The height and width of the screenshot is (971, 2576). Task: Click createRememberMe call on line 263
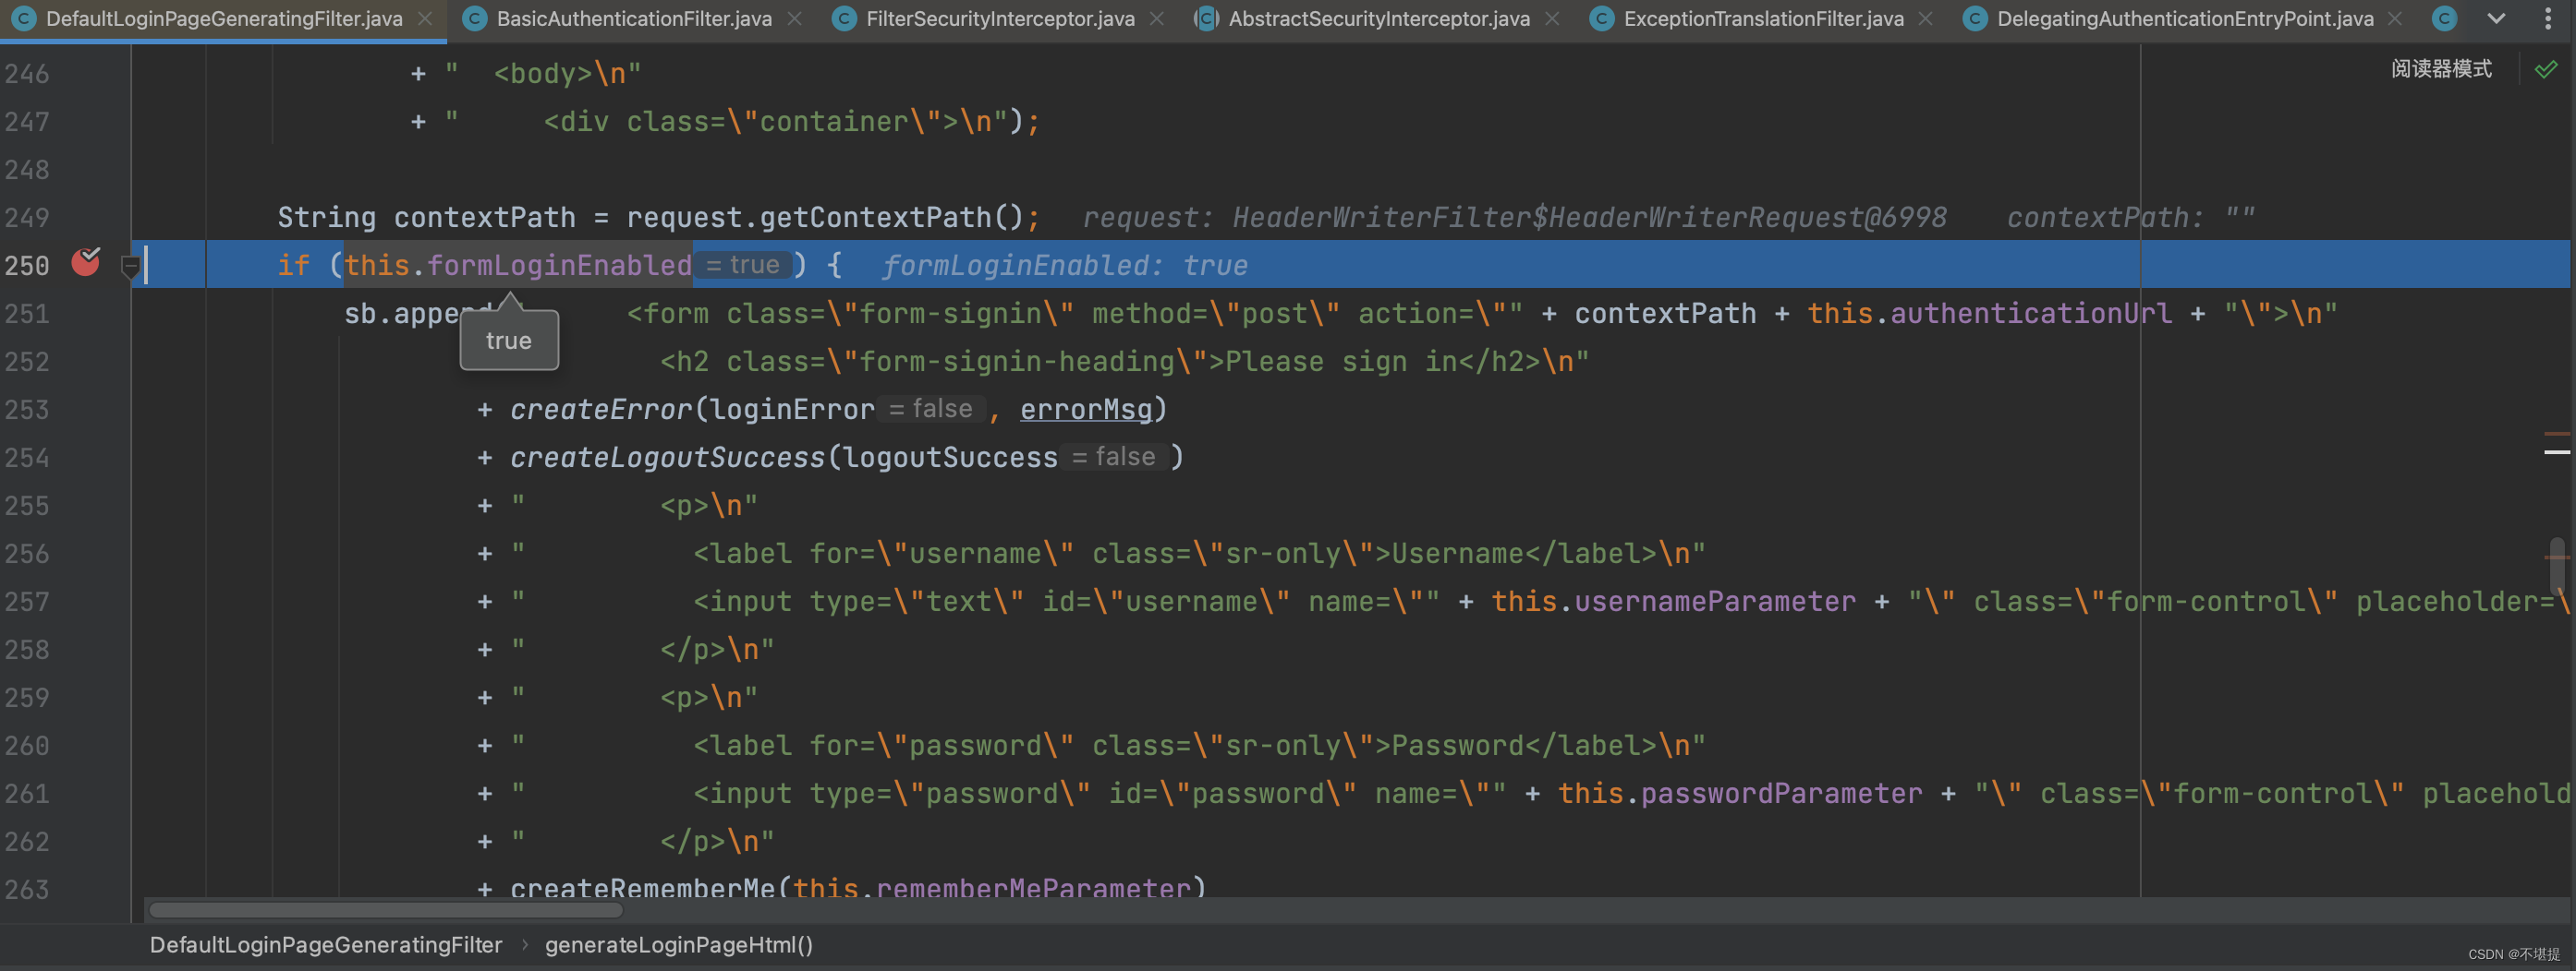tap(643, 887)
